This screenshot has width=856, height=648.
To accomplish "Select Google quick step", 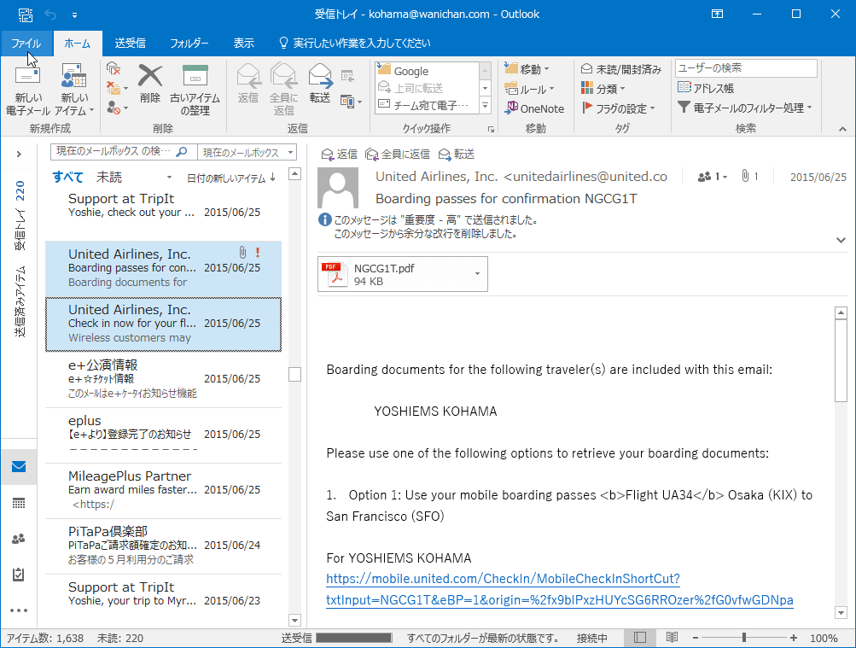I will 428,71.
